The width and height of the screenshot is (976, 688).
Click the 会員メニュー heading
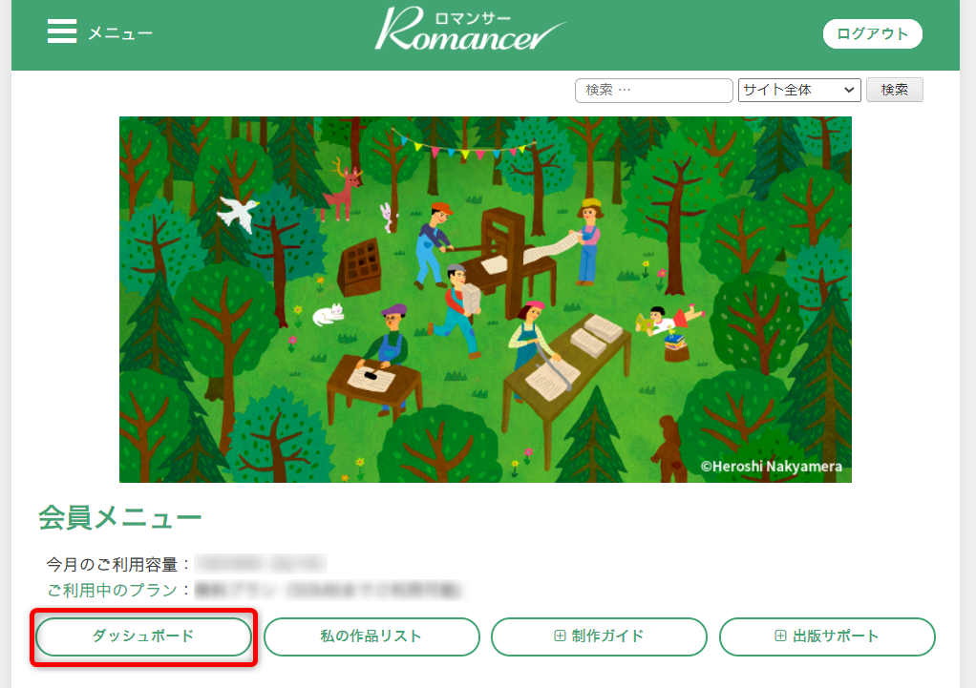tap(120, 518)
